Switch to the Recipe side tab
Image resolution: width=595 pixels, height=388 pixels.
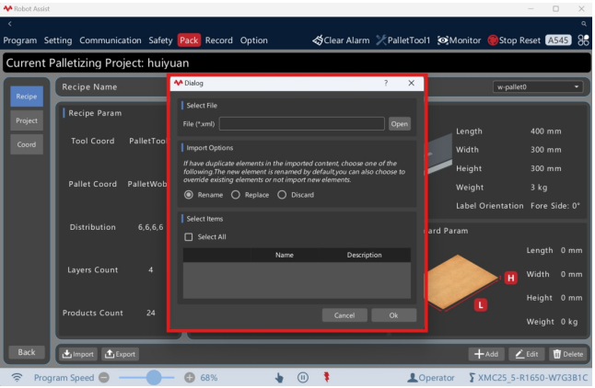tap(27, 97)
